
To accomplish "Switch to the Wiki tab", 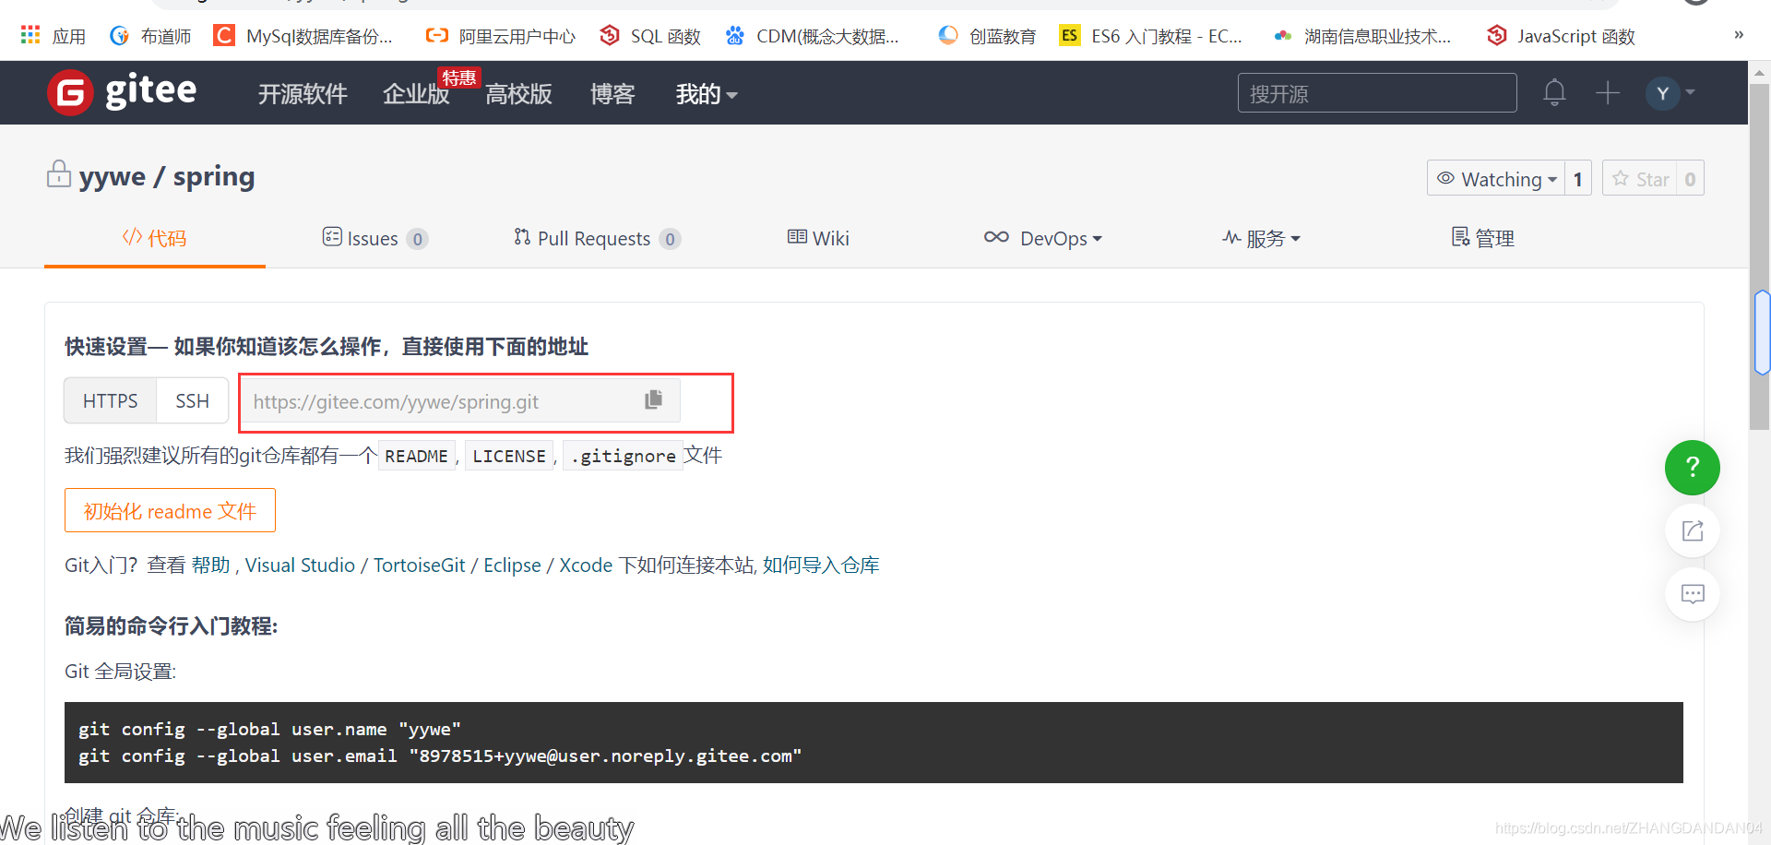I will pos(818,238).
